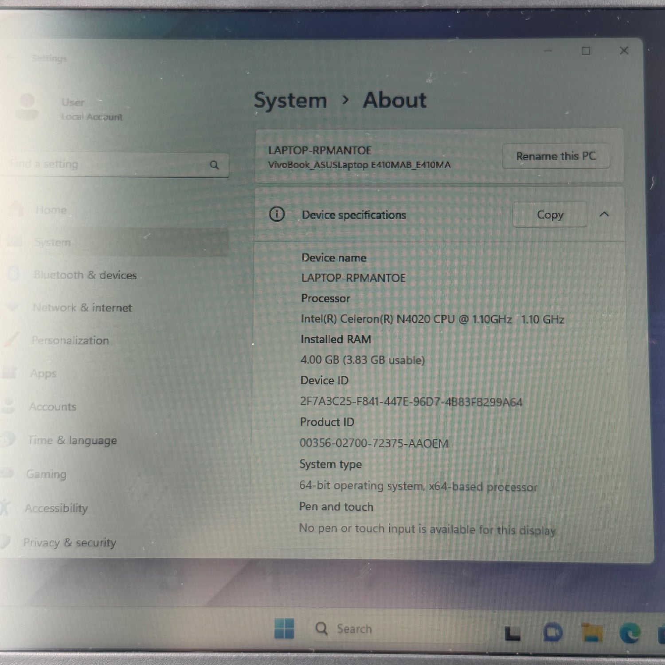
Task: Select the Product ID value 00356-02700-72375-AAOEM
Action: tap(374, 443)
